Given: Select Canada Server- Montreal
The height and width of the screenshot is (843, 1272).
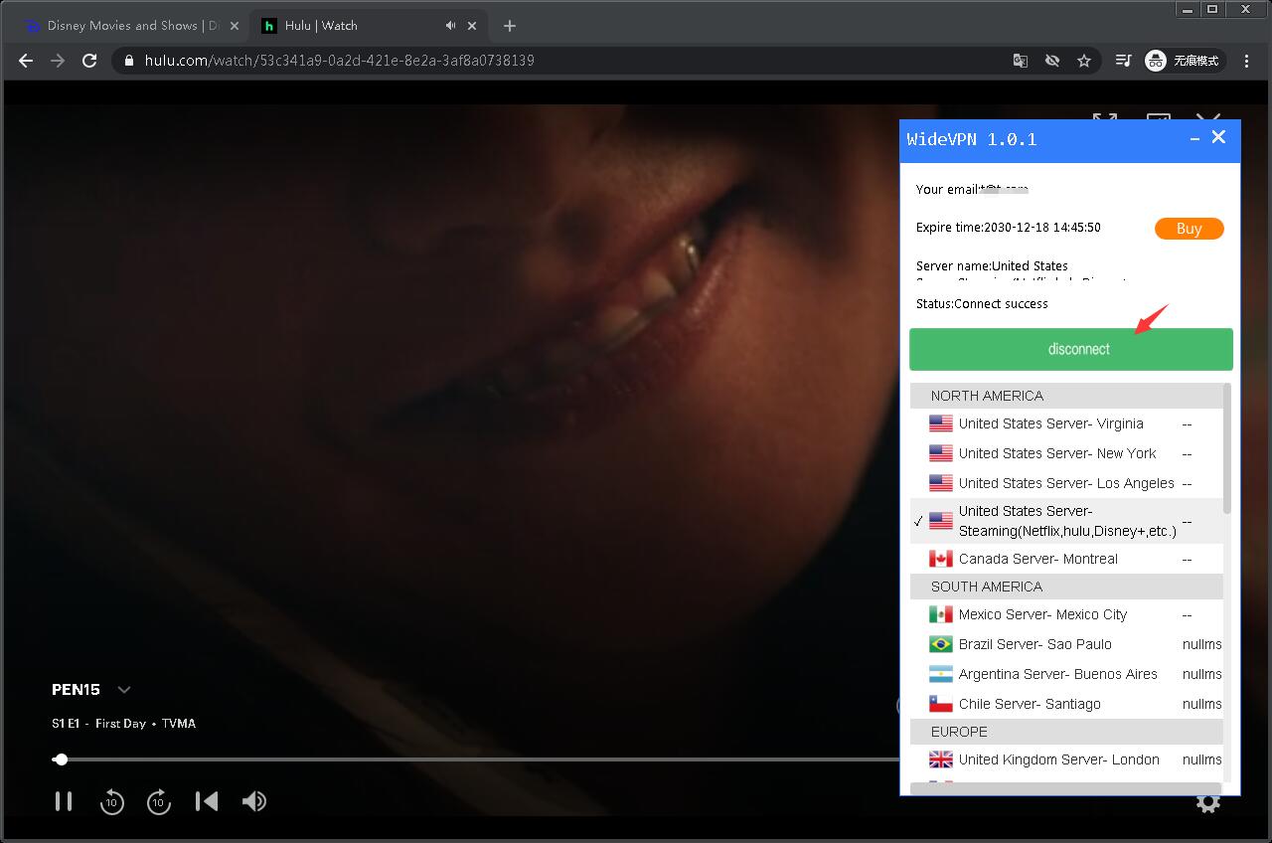Looking at the screenshot, I should click(x=1067, y=559).
